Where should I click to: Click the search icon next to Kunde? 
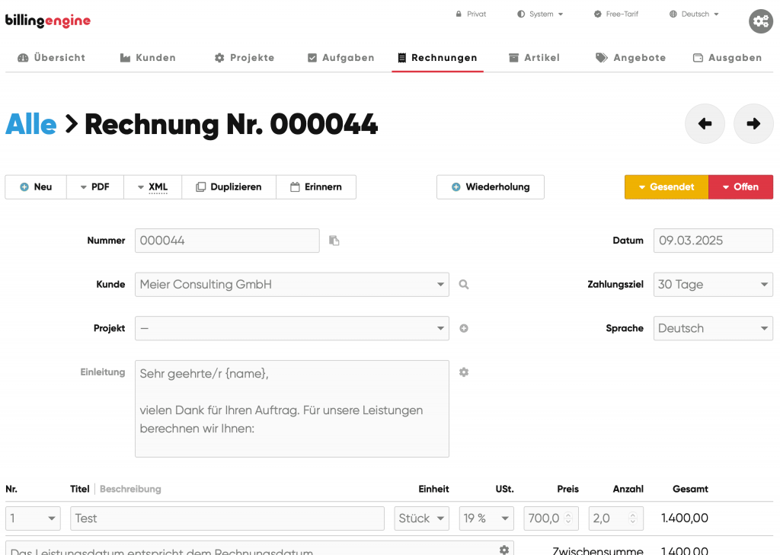click(x=464, y=285)
